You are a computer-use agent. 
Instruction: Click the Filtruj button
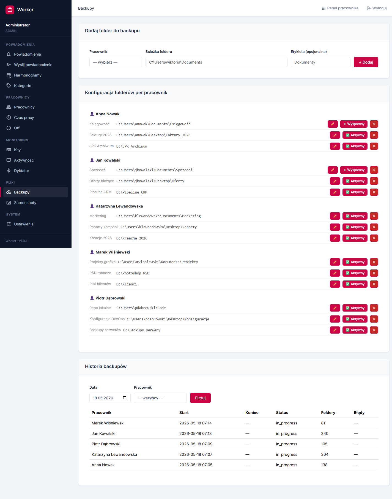[x=200, y=398]
